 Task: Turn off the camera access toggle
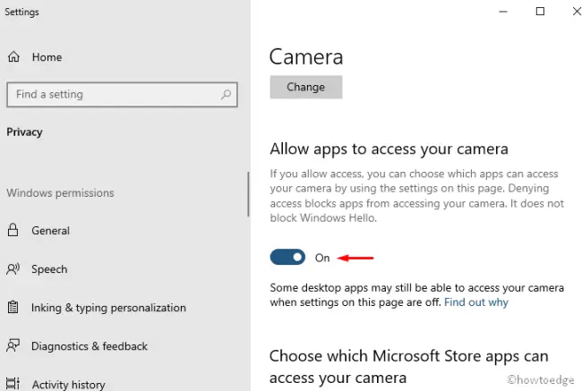click(x=287, y=258)
